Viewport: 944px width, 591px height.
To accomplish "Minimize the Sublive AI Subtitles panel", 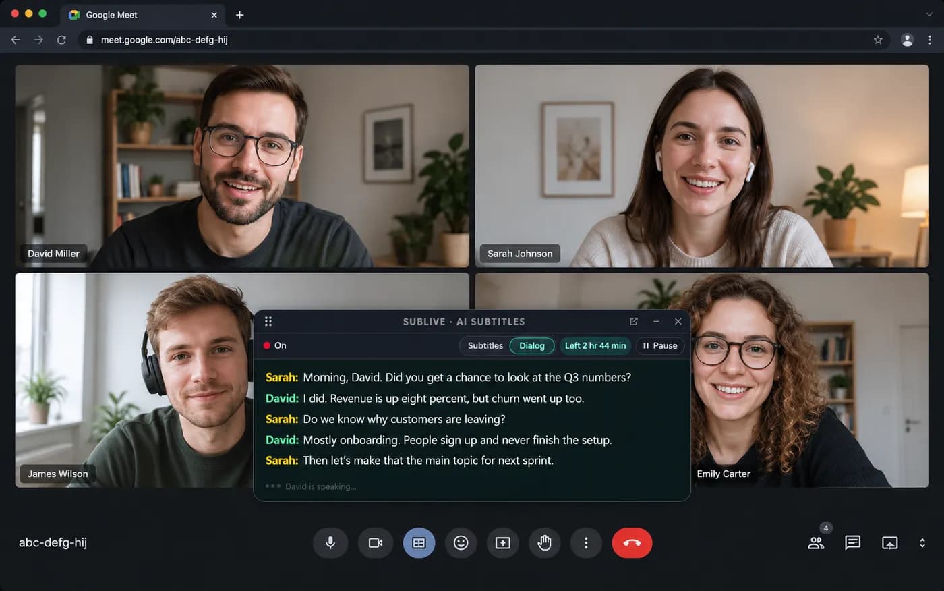I will click(x=656, y=322).
